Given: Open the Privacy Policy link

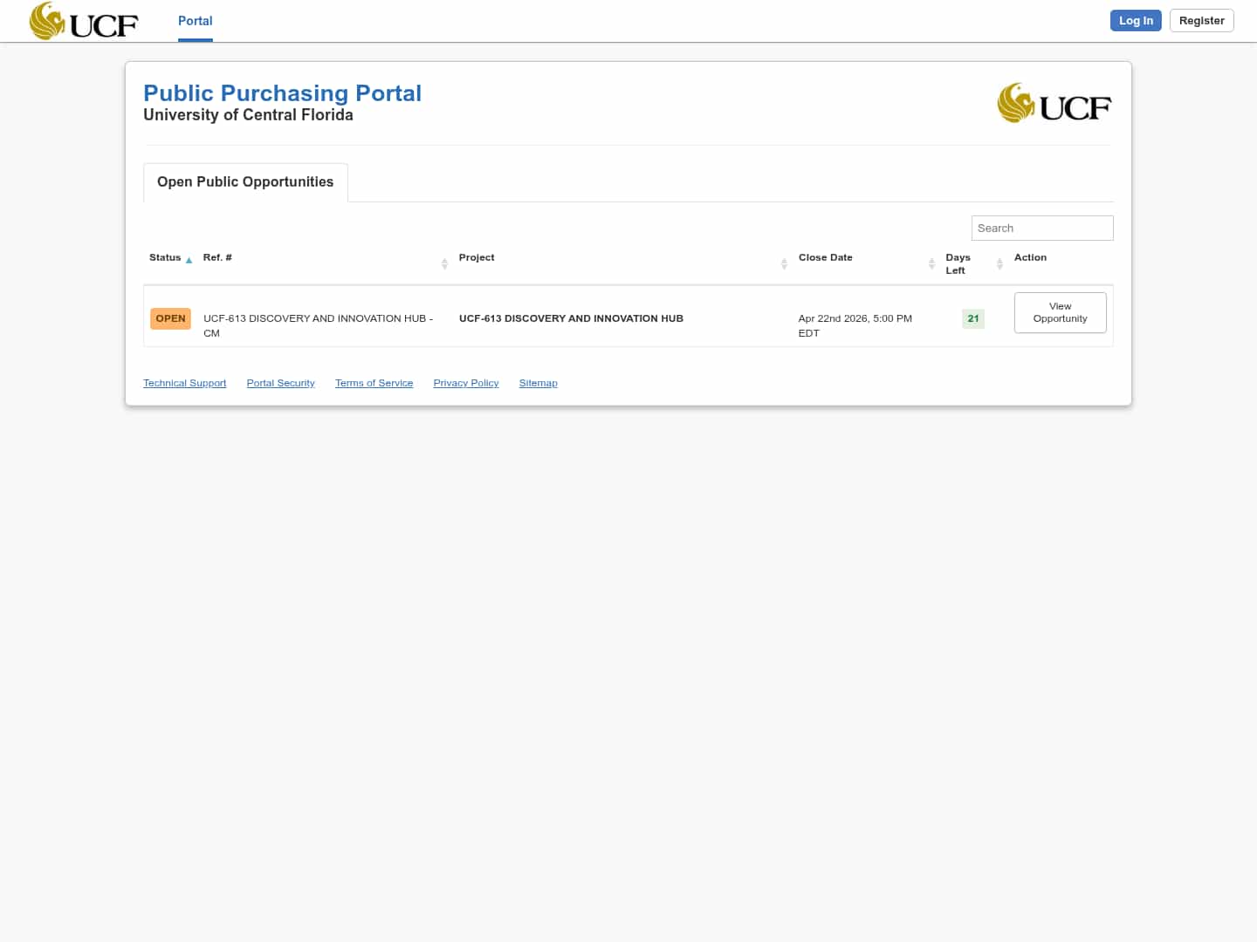Looking at the screenshot, I should 465,382.
